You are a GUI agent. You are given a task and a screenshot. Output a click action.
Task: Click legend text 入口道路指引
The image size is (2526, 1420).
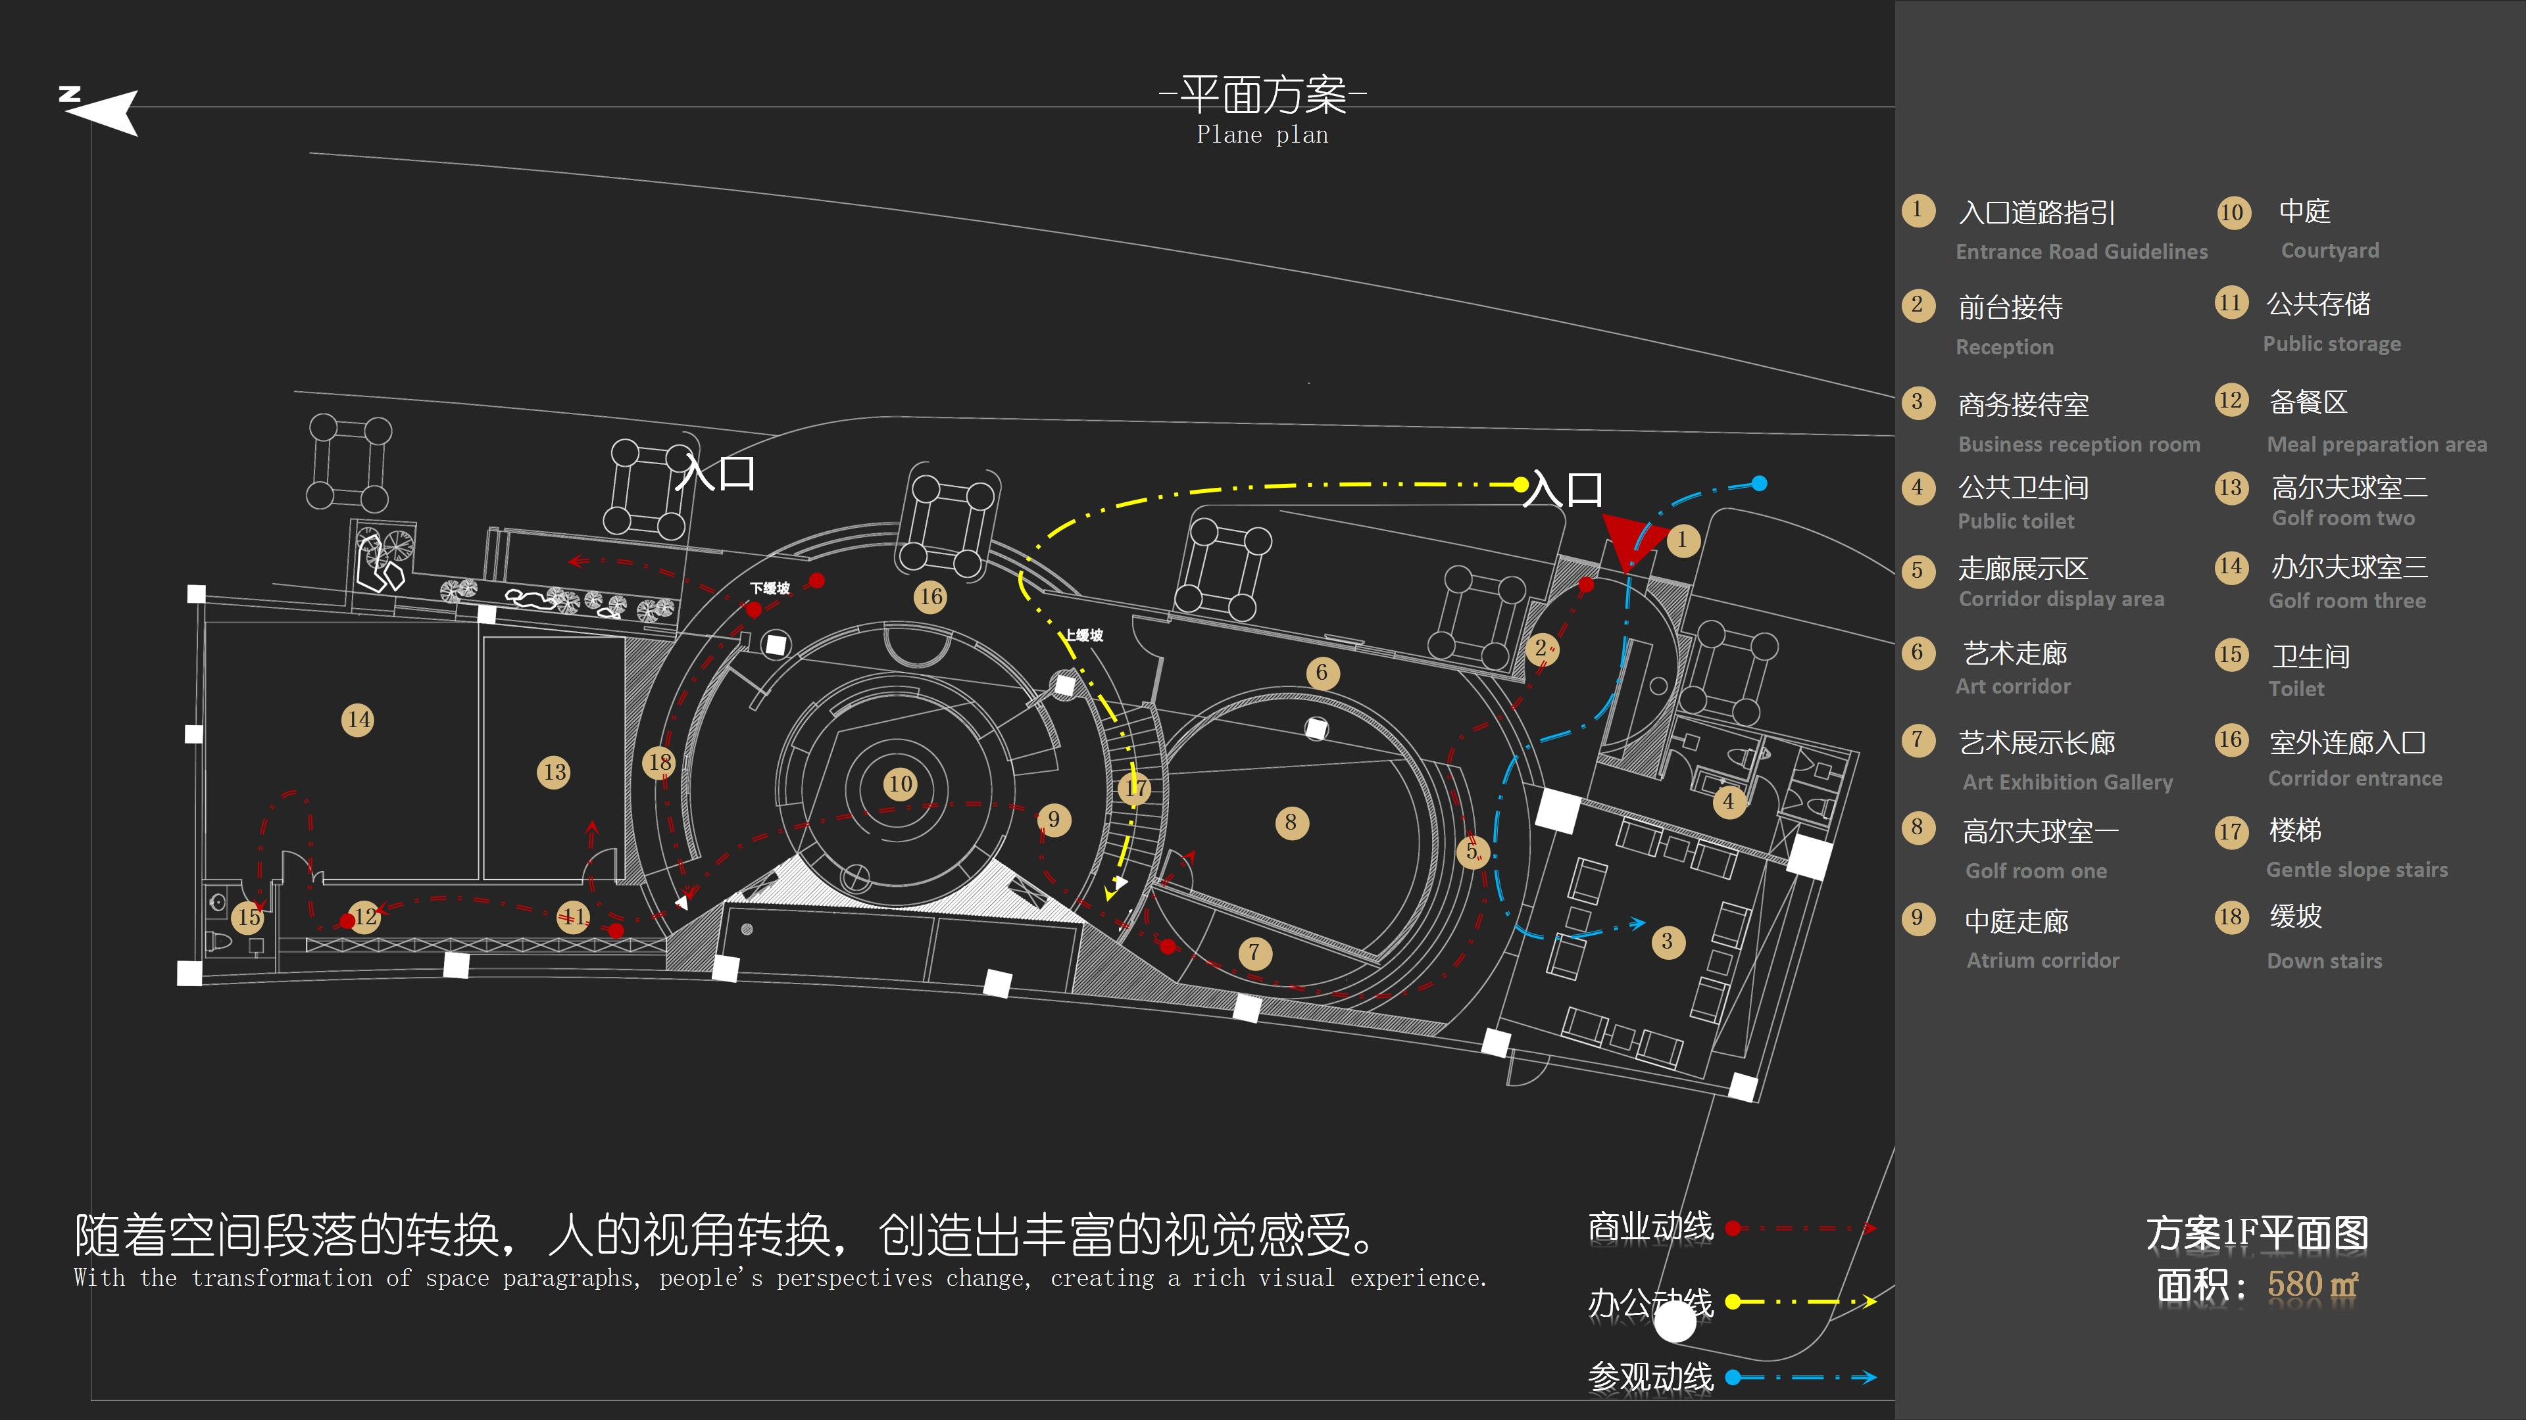coord(2037,212)
